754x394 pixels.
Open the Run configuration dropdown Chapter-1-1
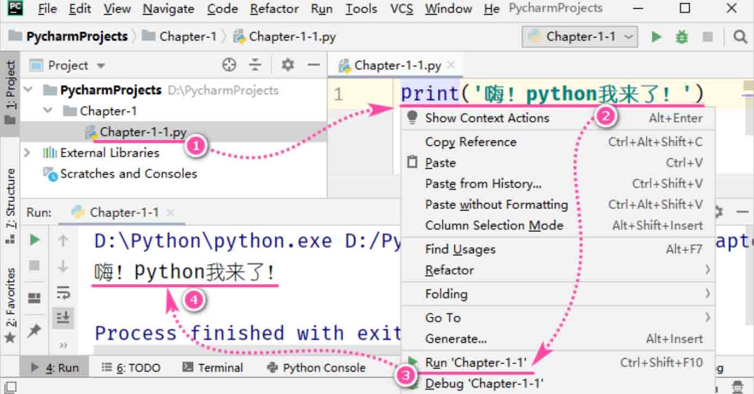coord(580,36)
